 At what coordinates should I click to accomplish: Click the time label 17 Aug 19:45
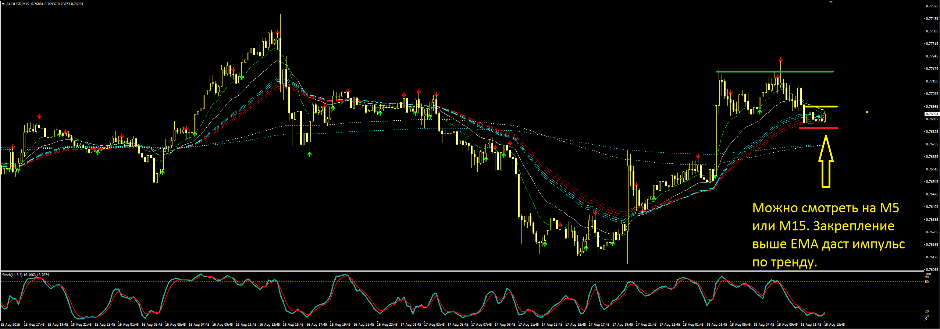(623, 325)
